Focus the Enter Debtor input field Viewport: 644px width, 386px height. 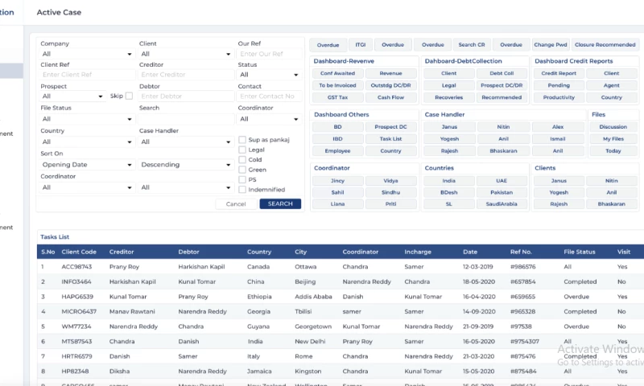(x=185, y=96)
